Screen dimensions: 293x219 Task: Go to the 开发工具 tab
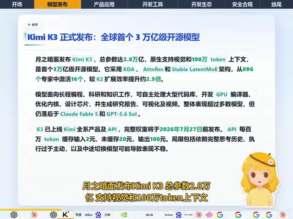(x=153, y=4)
